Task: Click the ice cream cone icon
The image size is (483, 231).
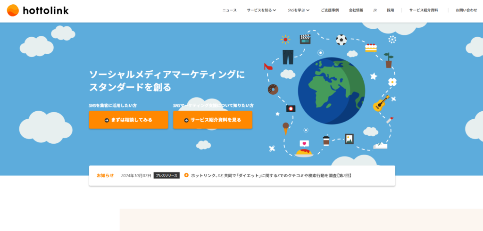Action: (x=286, y=128)
